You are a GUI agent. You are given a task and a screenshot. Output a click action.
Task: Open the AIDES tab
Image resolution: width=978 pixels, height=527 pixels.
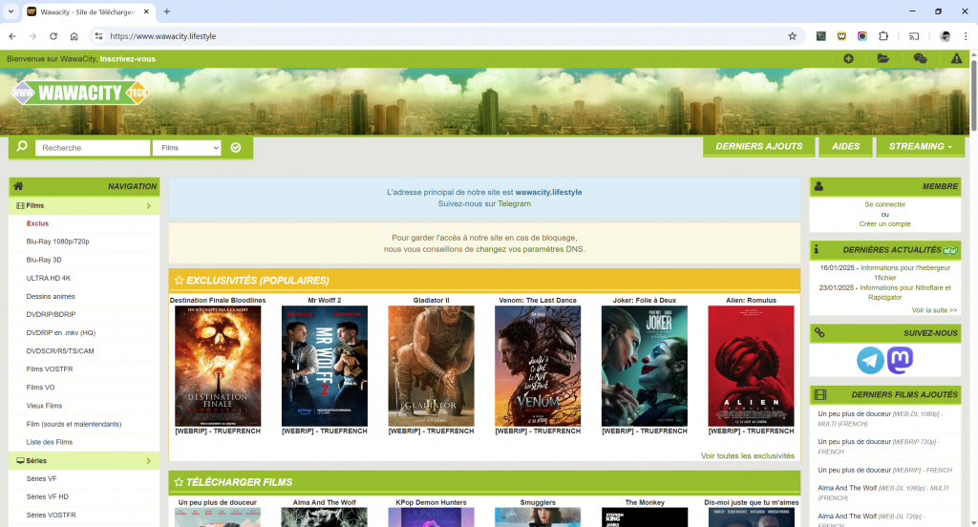[x=846, y=147]
